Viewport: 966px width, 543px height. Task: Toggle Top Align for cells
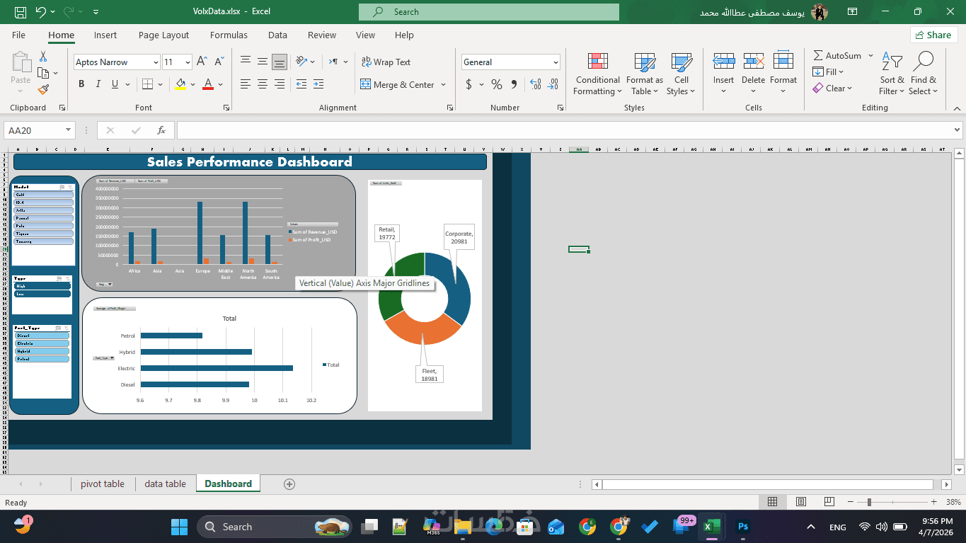click(246, 62)
